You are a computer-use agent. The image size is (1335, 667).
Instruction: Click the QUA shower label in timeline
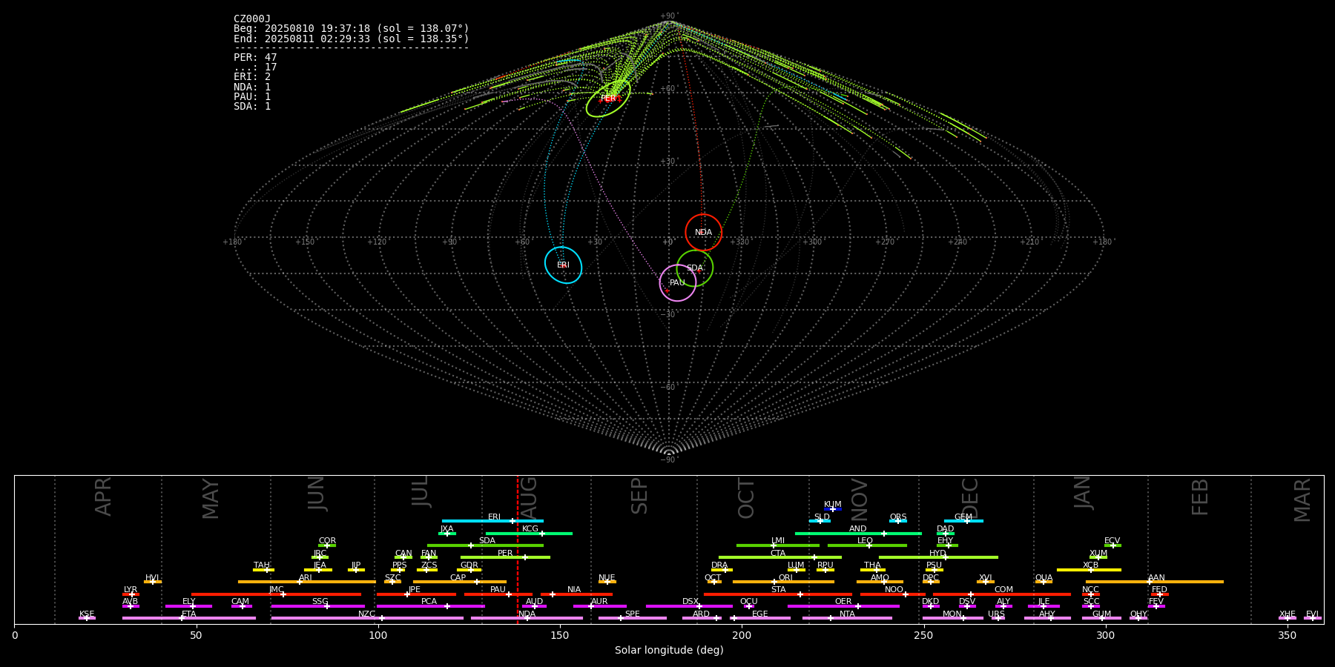tap(1044, 578)
